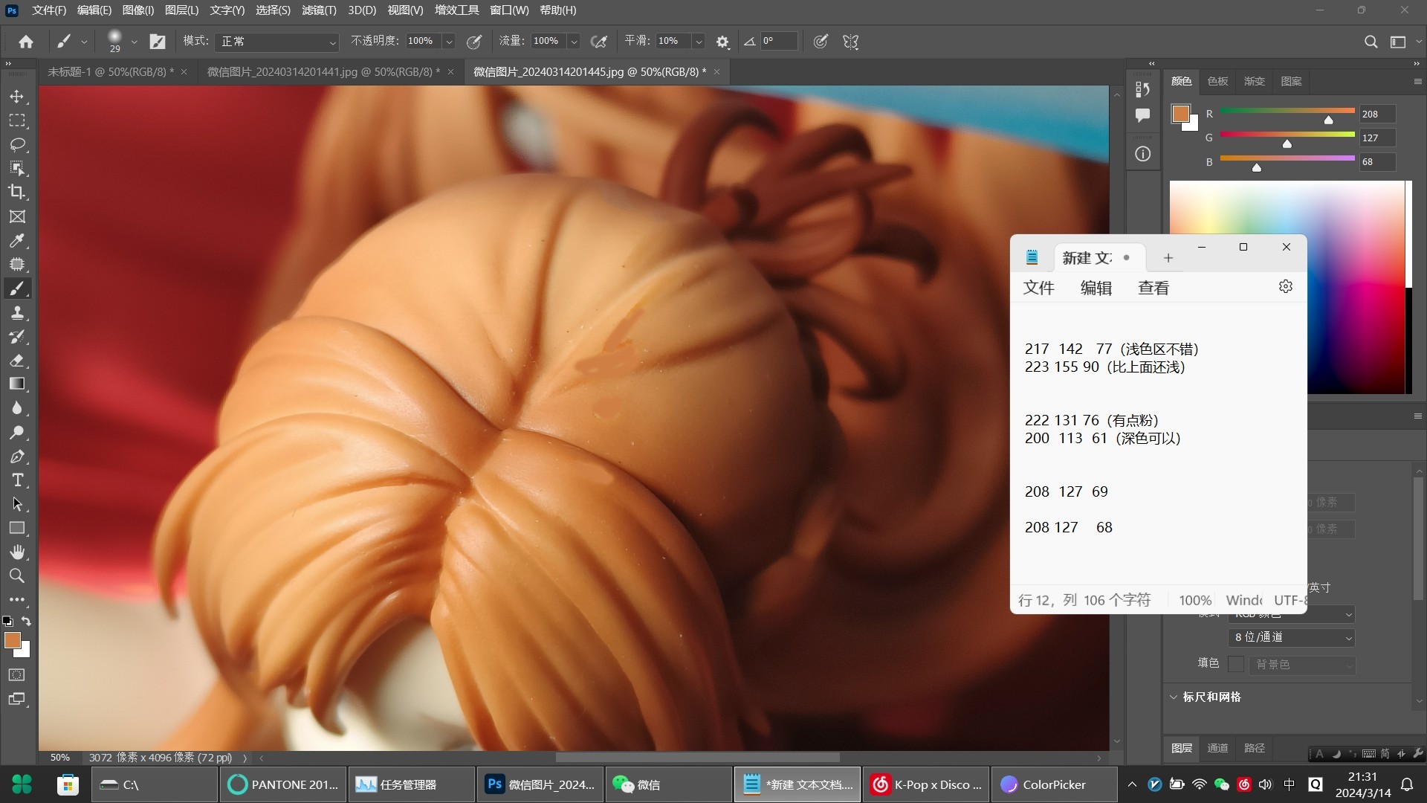Viewport: 1427px width, 803px height.
Task: Select the Eraser tool
Action: pyautogui.click(x=17, y=361)
